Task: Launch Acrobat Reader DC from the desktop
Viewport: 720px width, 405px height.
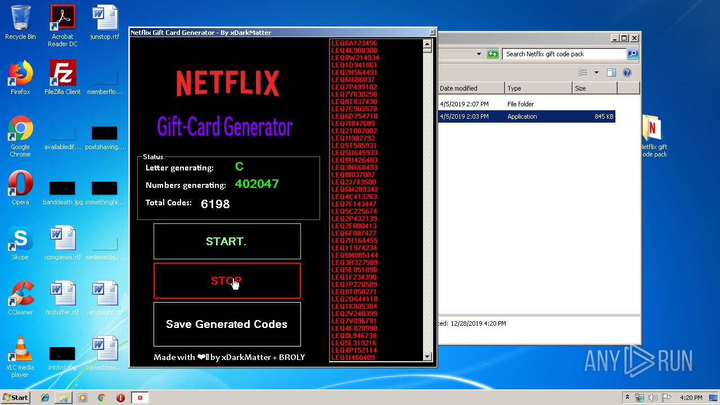Action: click(x=62, y=26)
